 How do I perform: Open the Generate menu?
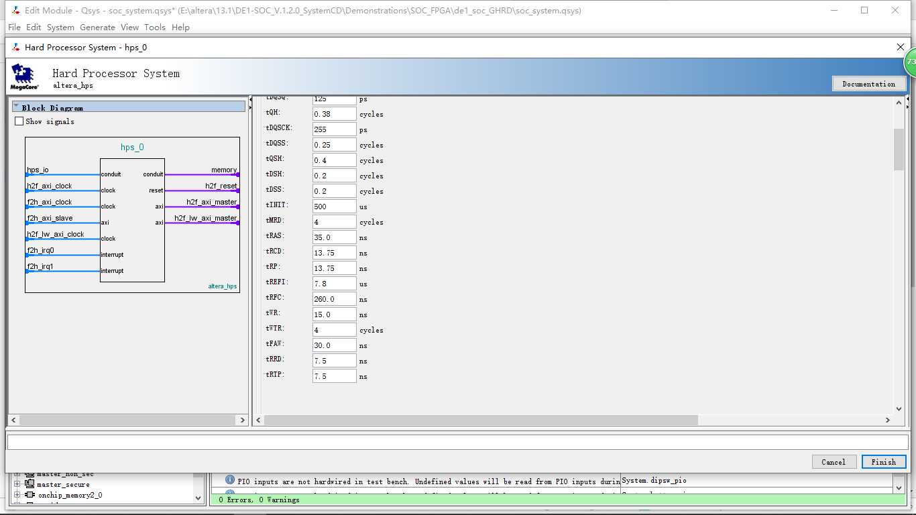(x=98, y=27)
